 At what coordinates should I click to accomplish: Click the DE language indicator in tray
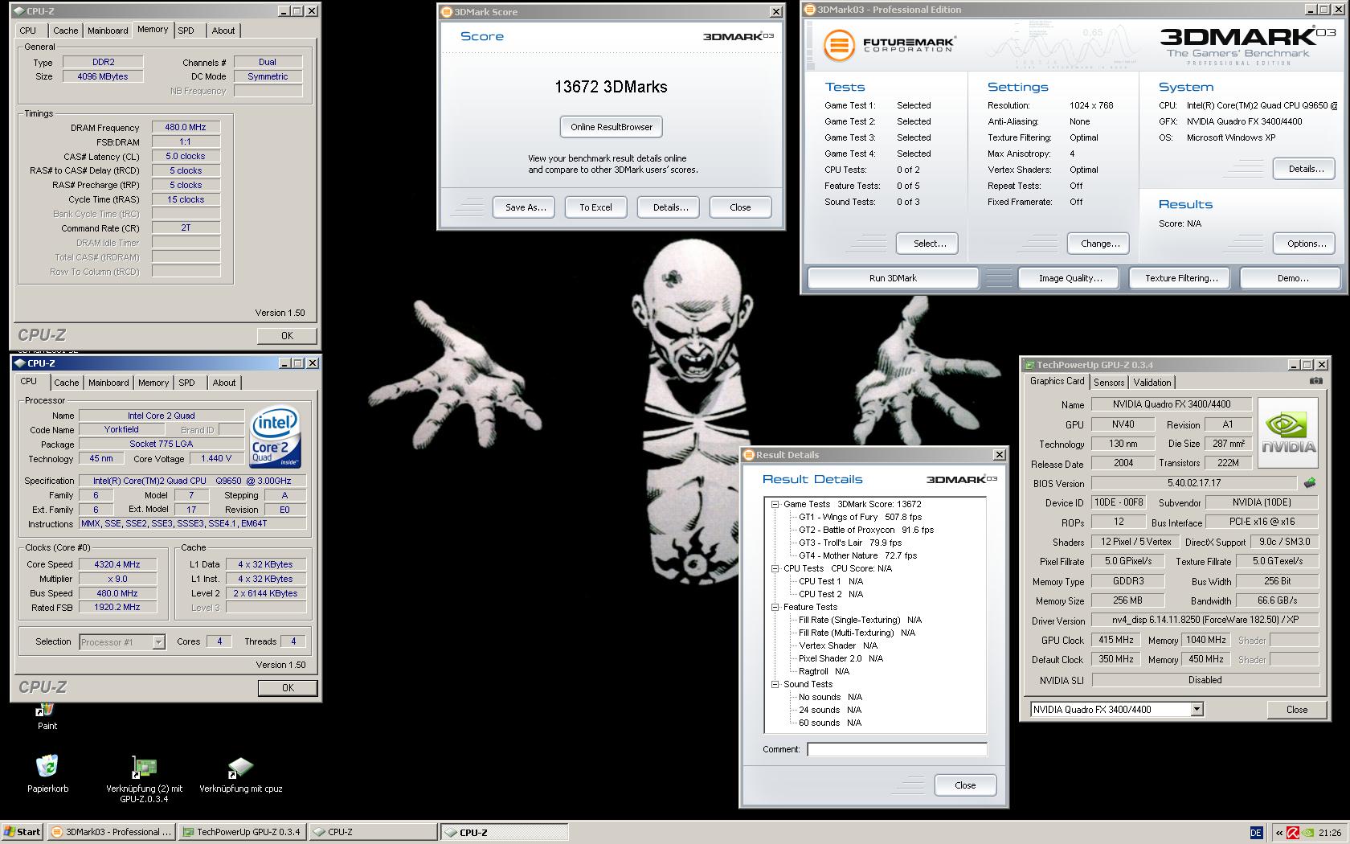[1256, 833]
